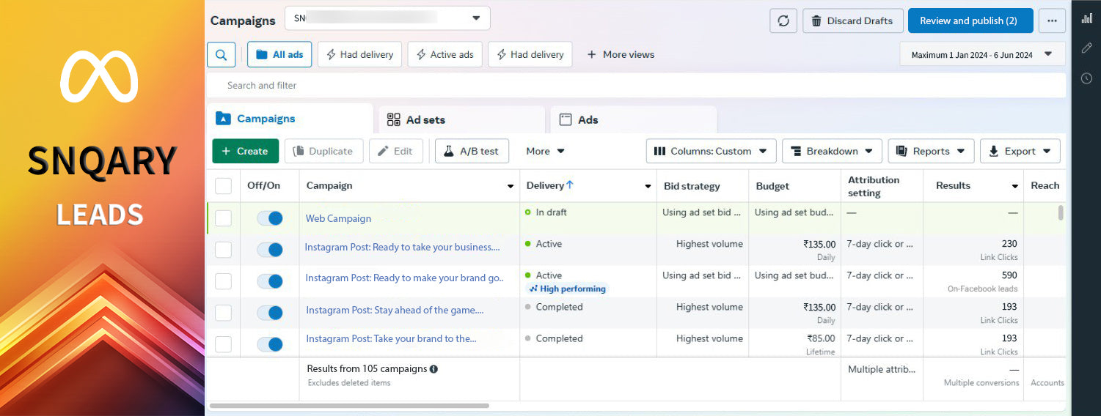Click the refresh icon button
The image size is (1101, 416).
tap(783, 21)
